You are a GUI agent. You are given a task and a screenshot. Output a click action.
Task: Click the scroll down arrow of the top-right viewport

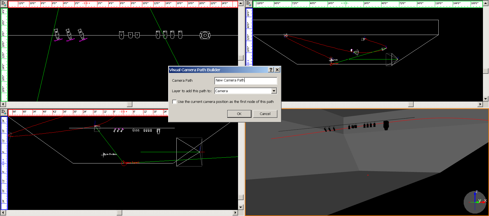click(486, 99)
